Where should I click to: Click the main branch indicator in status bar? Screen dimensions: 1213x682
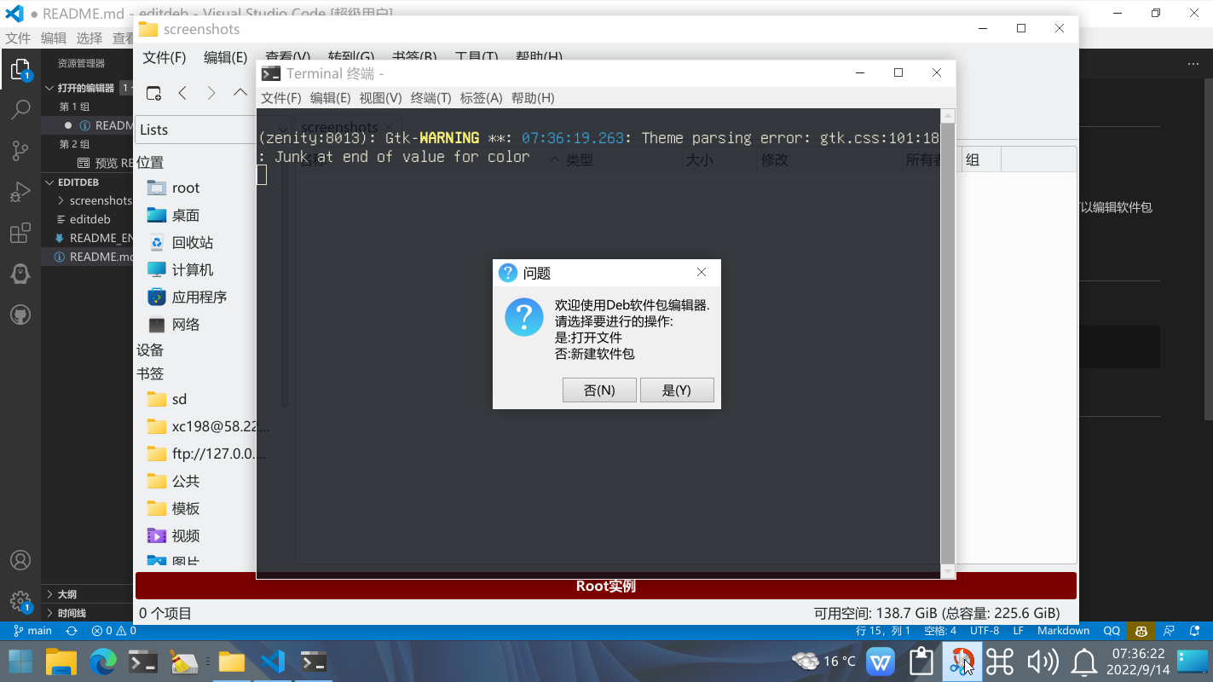click(32, 631)
